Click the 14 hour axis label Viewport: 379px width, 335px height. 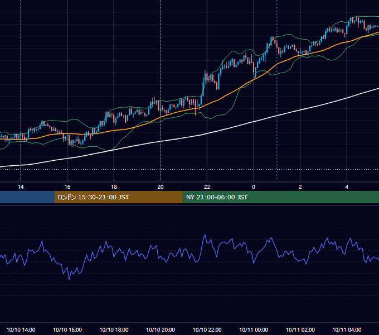[21, 187]
